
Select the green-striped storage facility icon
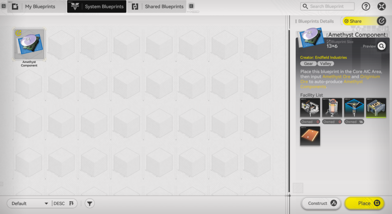[x=376, y=108]
